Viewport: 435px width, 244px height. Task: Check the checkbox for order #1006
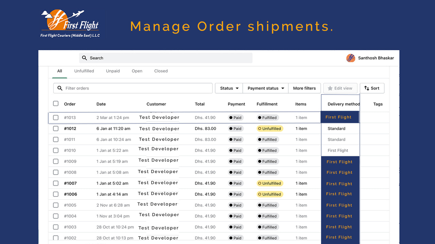[56, 194]
